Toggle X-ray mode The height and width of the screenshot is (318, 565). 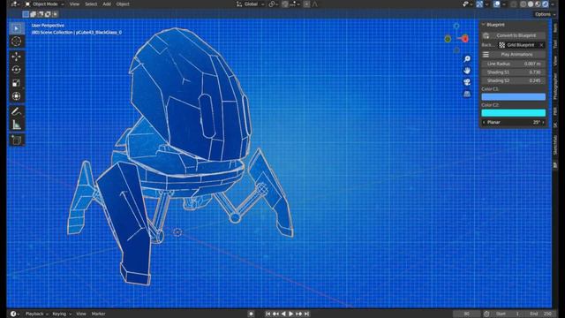pos(514,4)
